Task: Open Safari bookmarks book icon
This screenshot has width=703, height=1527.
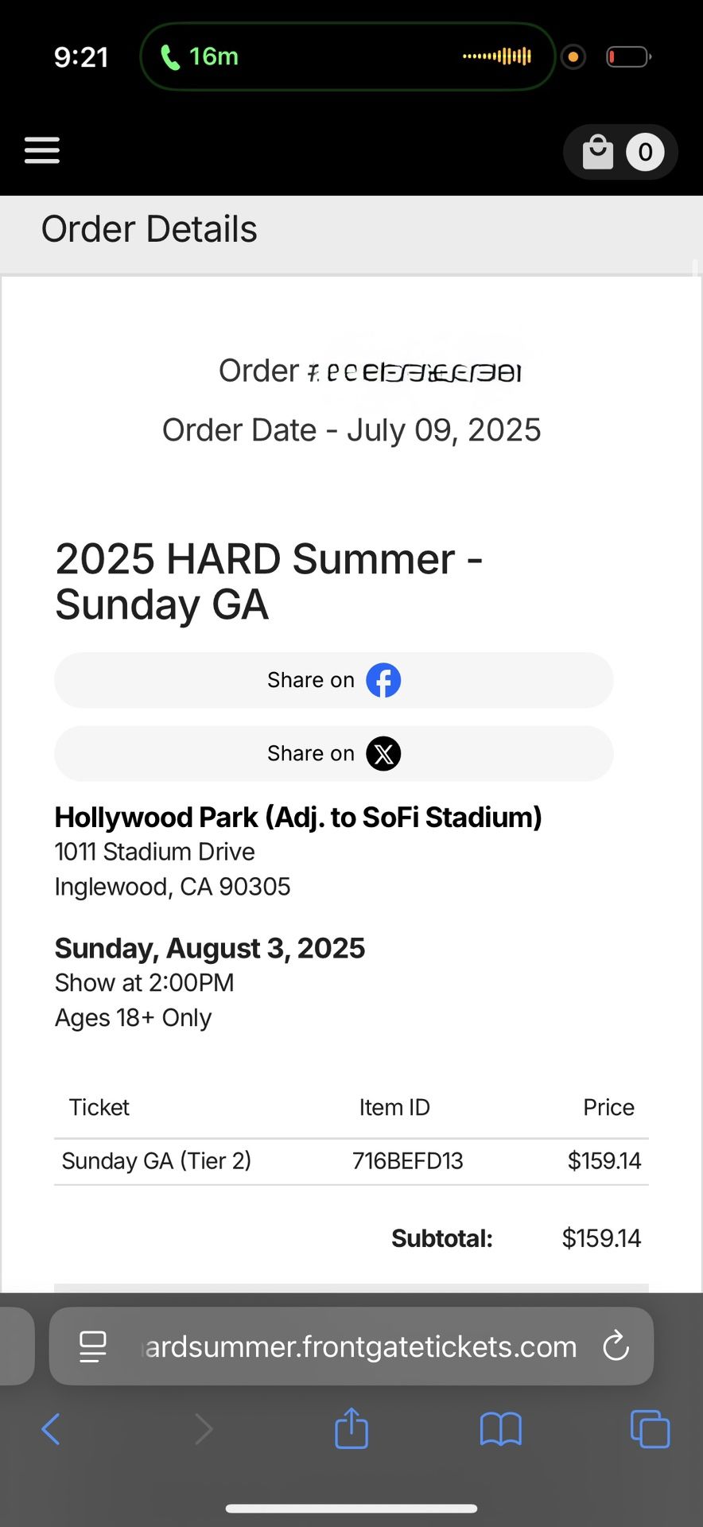Action: point(500,1429)
